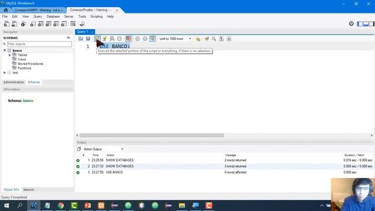The image size is (375, 211).
Task: Expand the test schema node
Action: pos(5,73)
